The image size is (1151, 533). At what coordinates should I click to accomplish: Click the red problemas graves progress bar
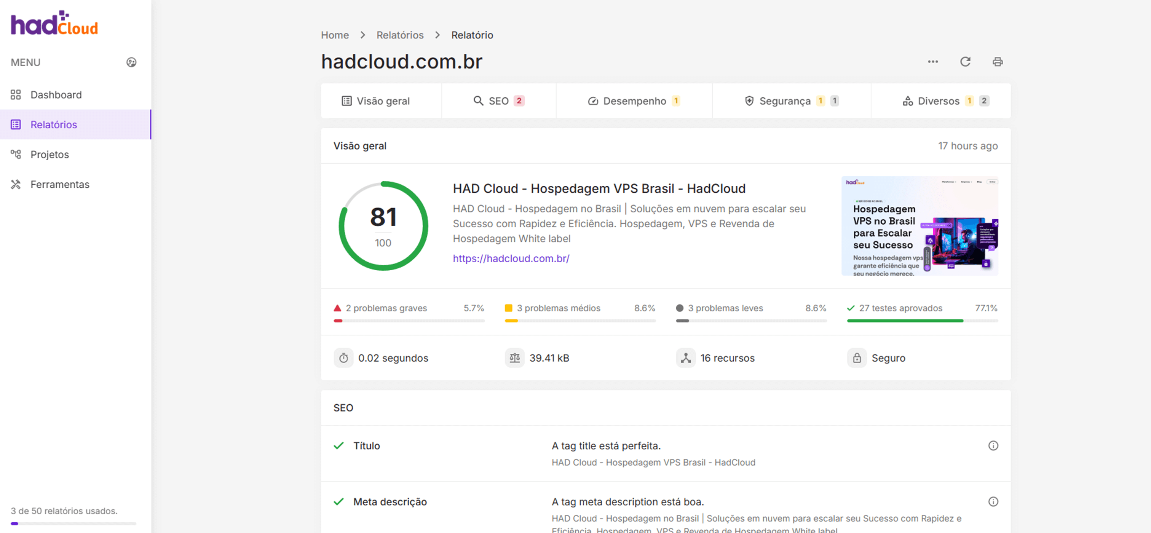409,321
